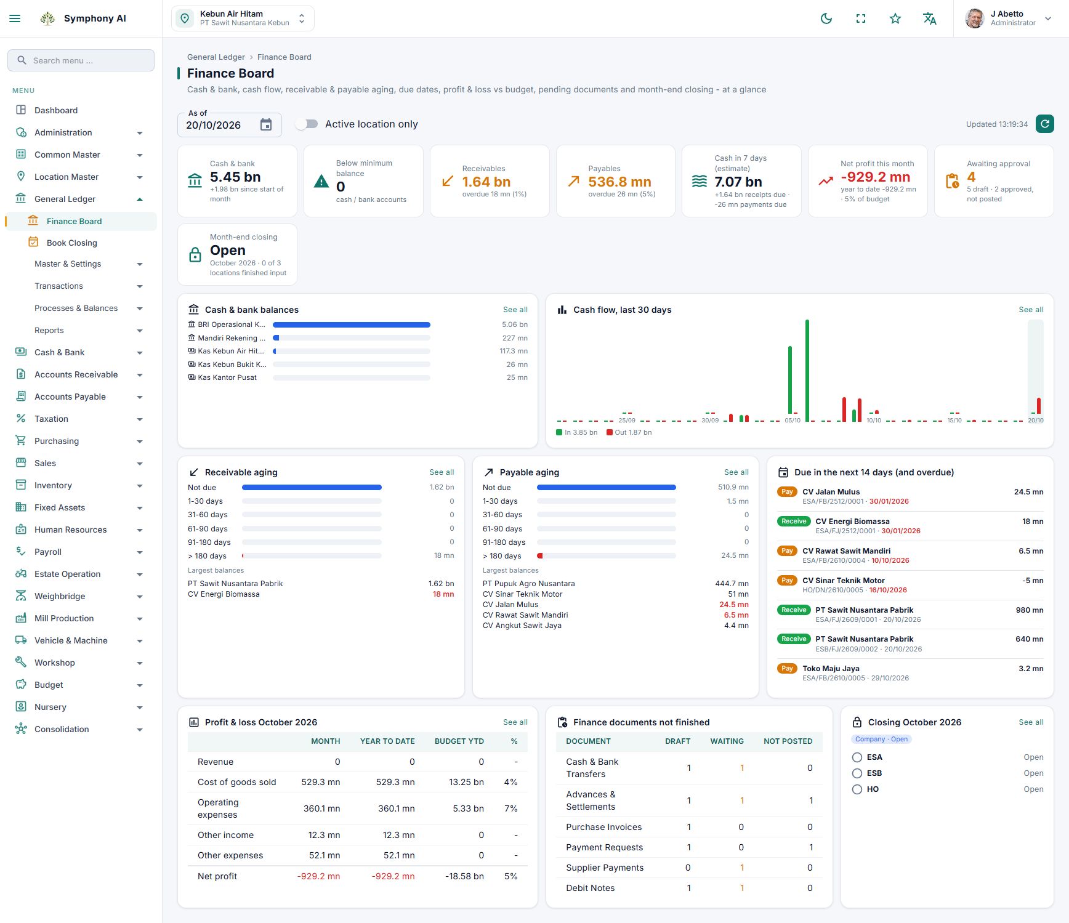Click the Cash in 7 days waves icon
Viewport: 1069px width, 923px height.
tap(700, 181)
